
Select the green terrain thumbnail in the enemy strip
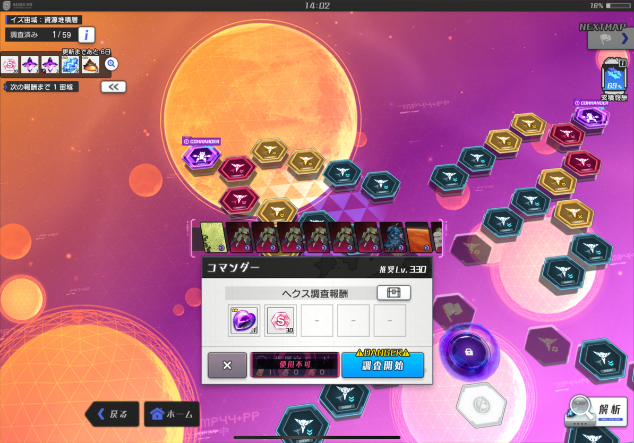tap(213, 237)
